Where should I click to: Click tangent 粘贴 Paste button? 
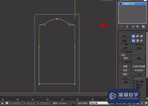139,58
